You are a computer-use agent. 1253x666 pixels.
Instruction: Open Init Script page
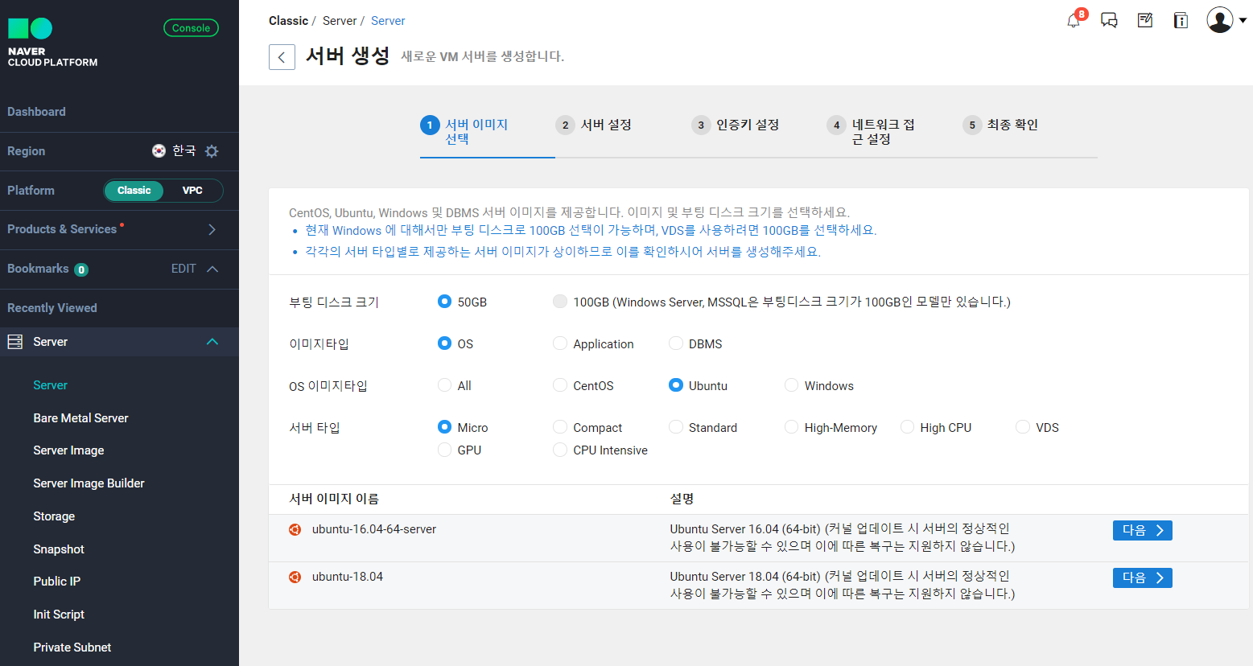[59, 615]
